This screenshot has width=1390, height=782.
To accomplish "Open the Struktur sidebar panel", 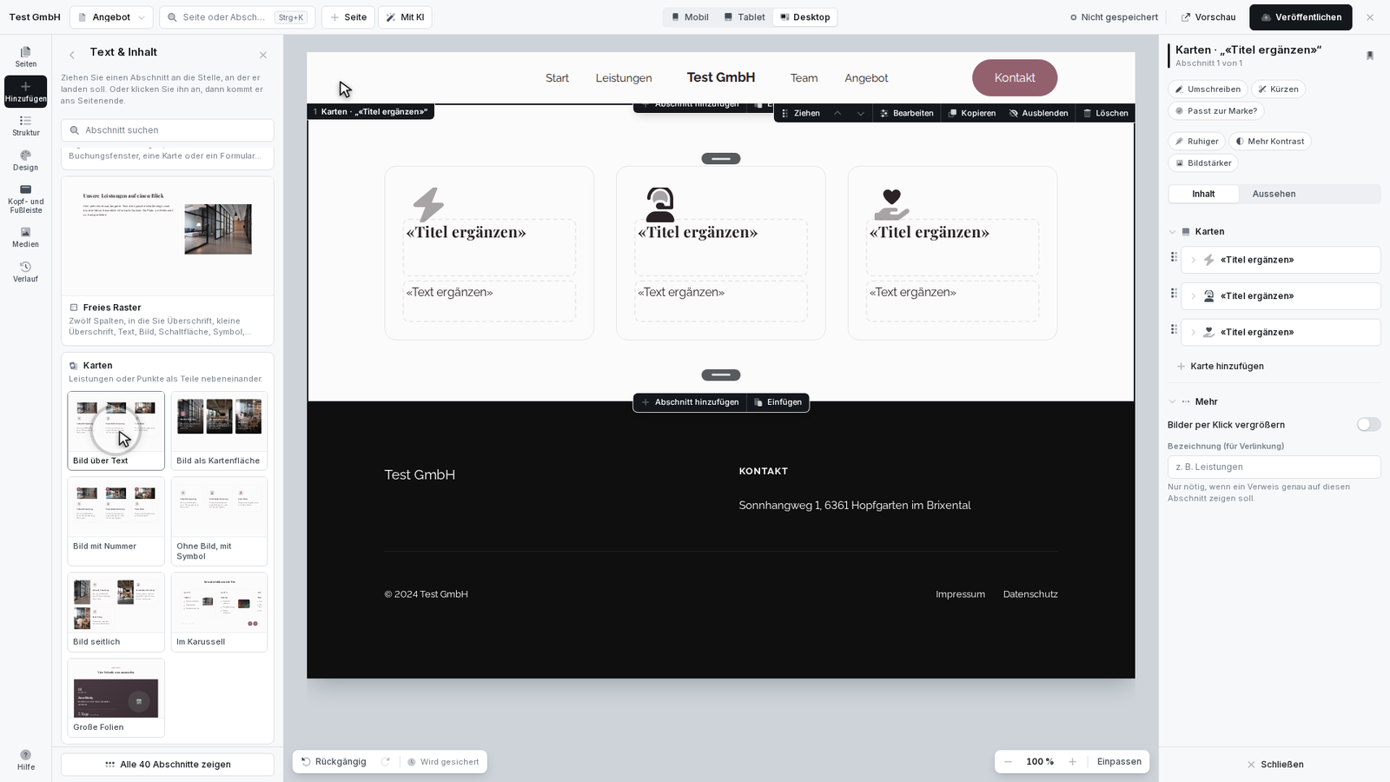I will point(25,126).
